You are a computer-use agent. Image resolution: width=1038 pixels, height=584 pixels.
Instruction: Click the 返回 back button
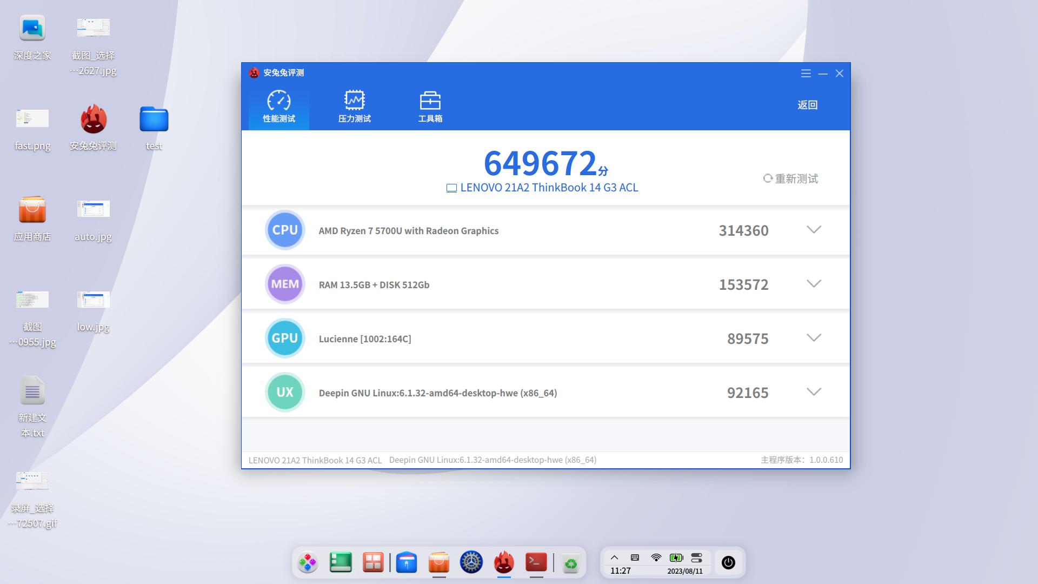click(807, 105)
